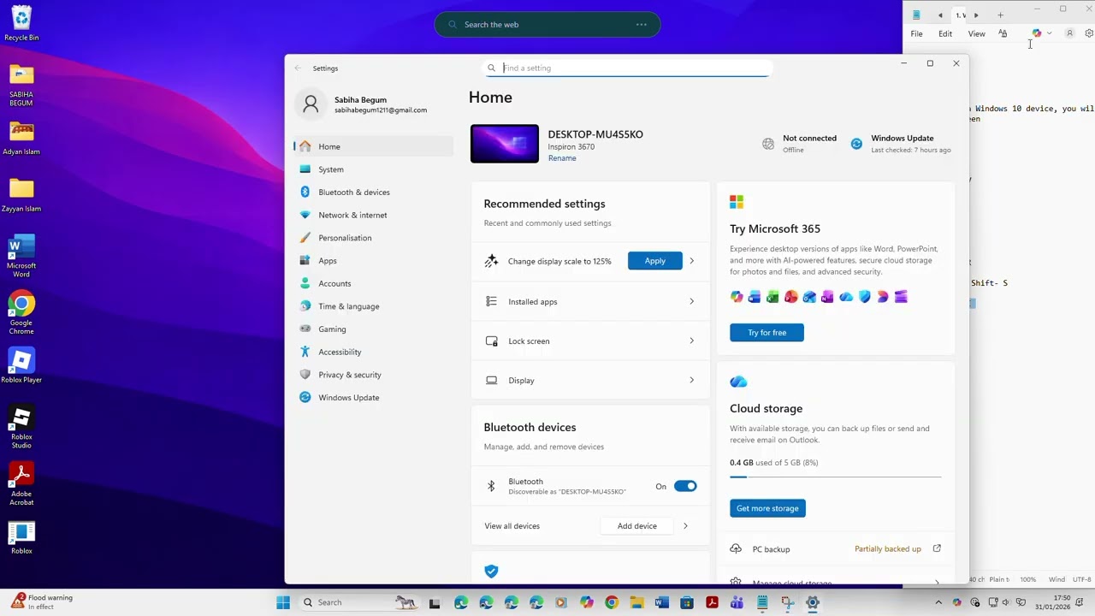The height and width of the screenshot is (616, 1095).
Task: Open Notepad View menu
Action: pos(976,33)
